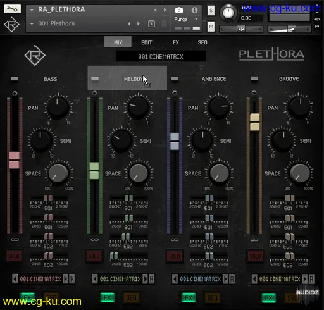Click link icon under GROOVE fader
Viewport: 324px width, 310px height.
click(254, 240)
